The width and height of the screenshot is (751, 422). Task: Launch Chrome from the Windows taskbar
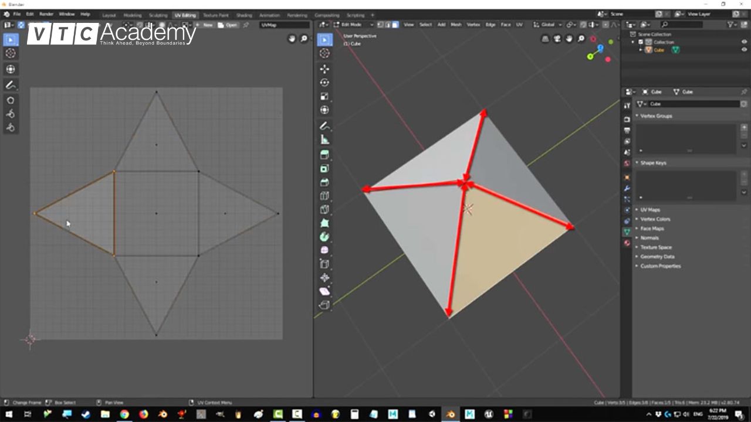coord(124,414)
